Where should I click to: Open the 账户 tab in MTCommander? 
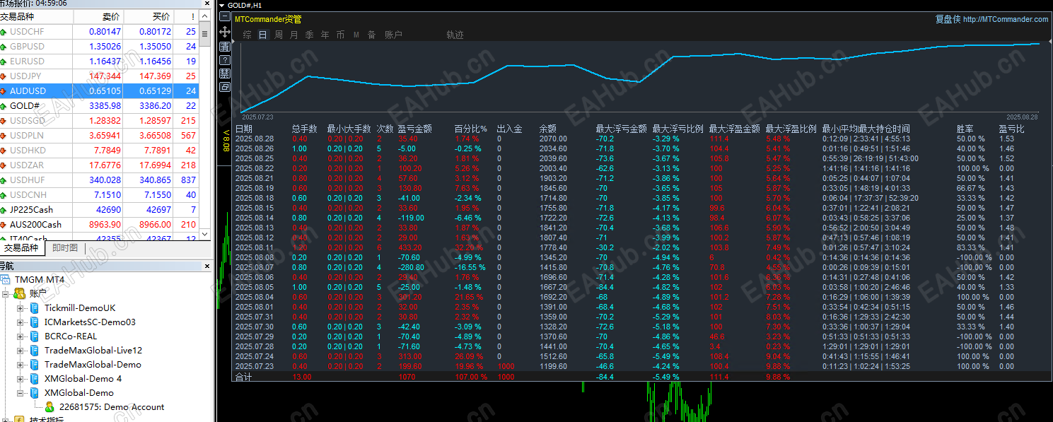pos(393,35)
